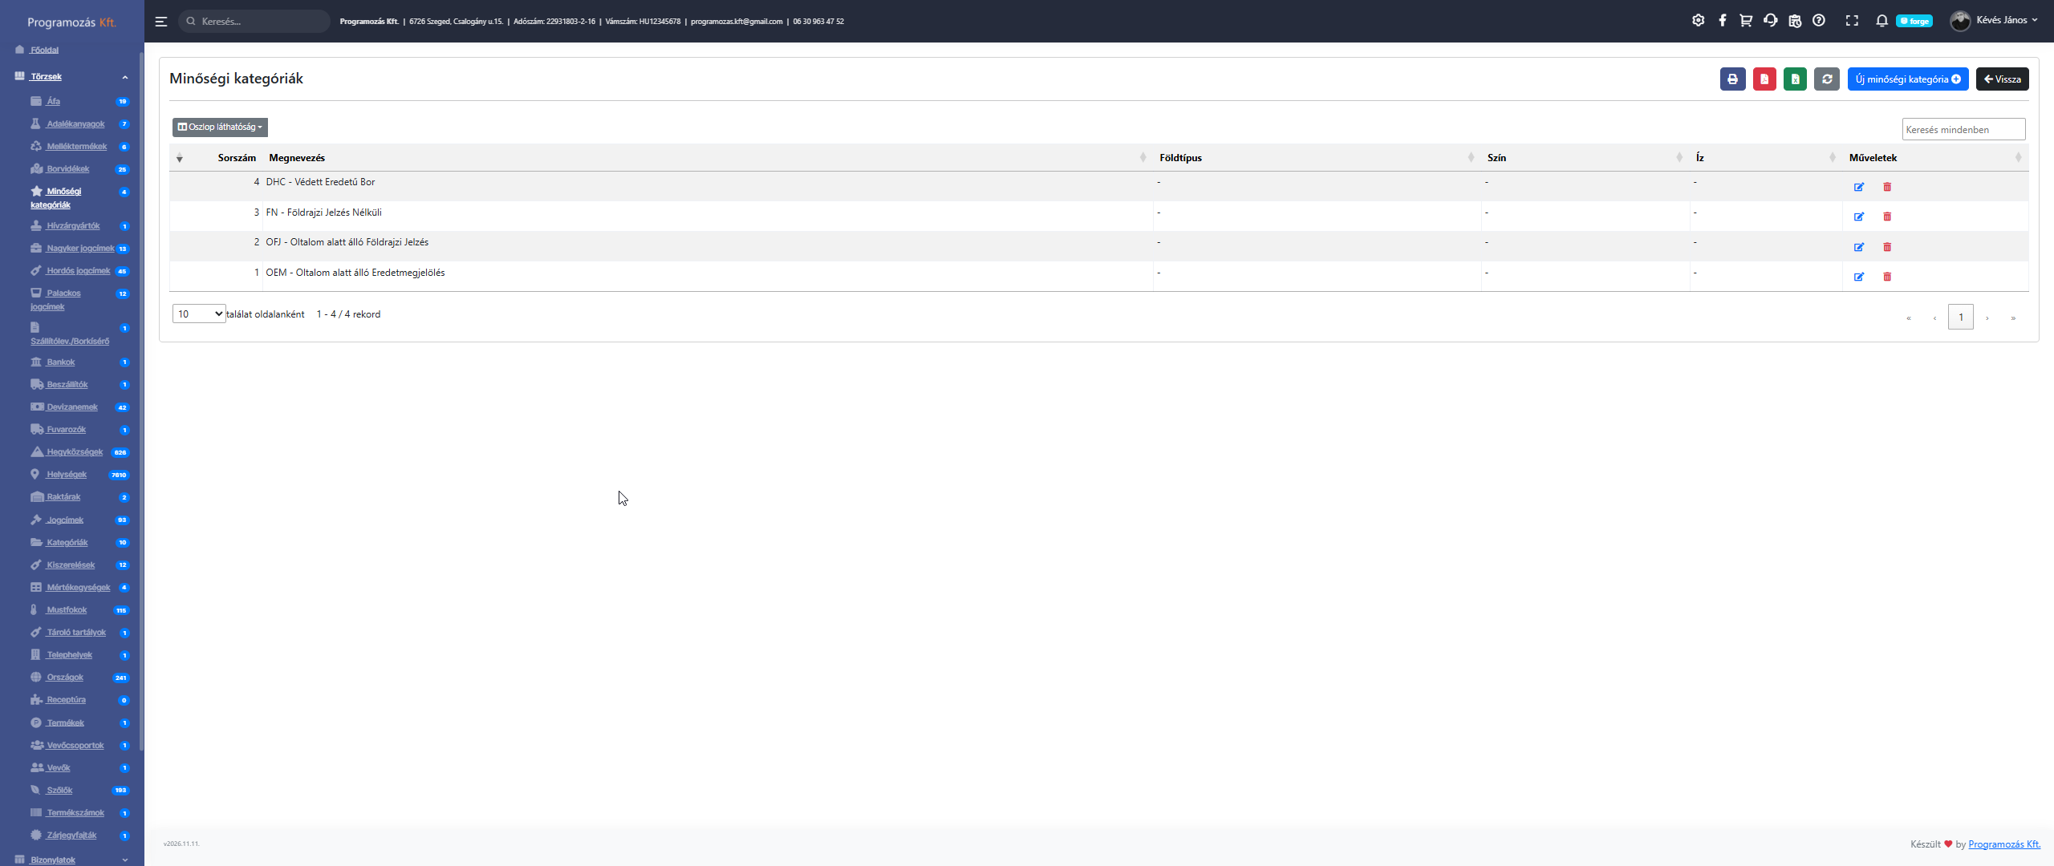2054x866 pixels.
Task: Sort by the Sorszám column arrow
Action: [x=180, y=159]
